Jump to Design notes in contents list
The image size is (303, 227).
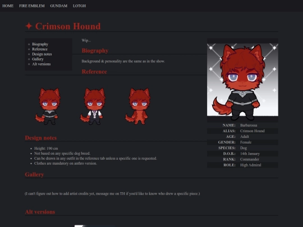pyautogui.click(x=42, y=54)
